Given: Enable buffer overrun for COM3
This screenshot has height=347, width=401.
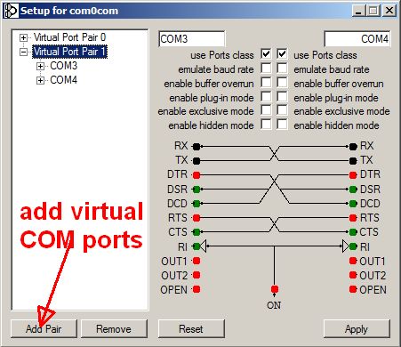Looking at the screenshot, I should click(266, 83).
